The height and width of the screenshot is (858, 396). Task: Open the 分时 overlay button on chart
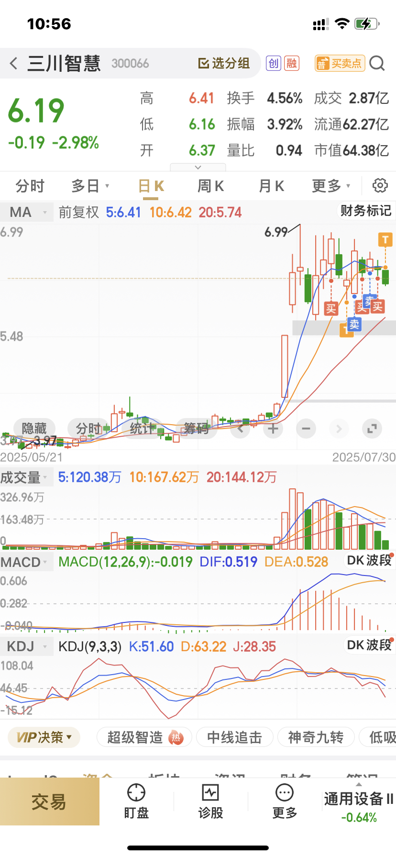tap(89, 428)
